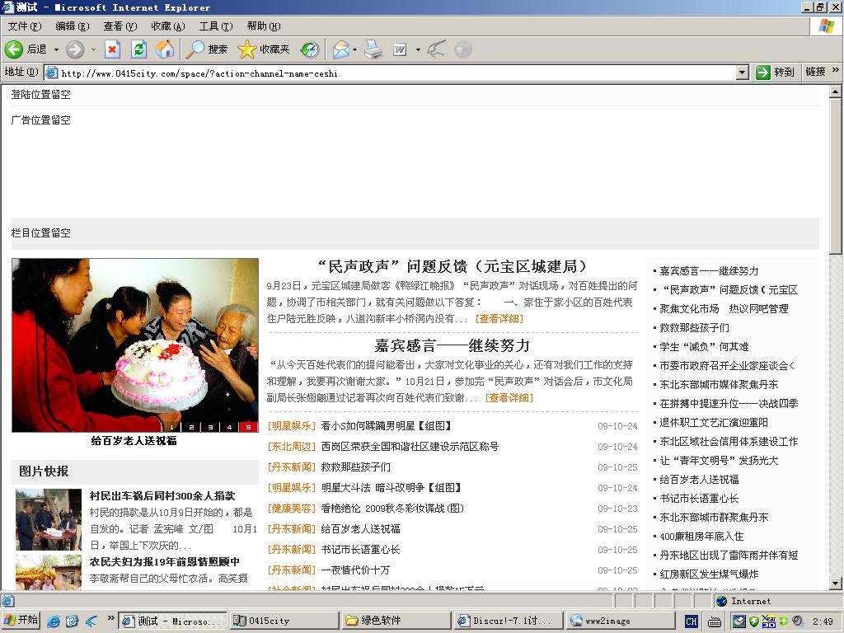Expand the address bar dropdown list
The width and height of the screenshot is (844, 633).
coord(743,73)
